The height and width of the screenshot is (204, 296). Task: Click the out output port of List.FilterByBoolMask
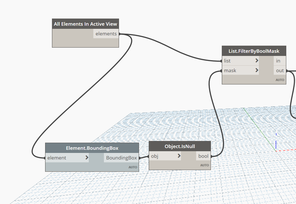pos(280,70)
